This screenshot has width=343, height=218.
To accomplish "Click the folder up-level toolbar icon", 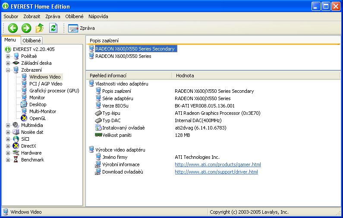I will click(40, 28).
